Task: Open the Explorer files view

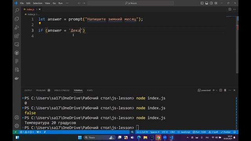Action: coord(16,19)
